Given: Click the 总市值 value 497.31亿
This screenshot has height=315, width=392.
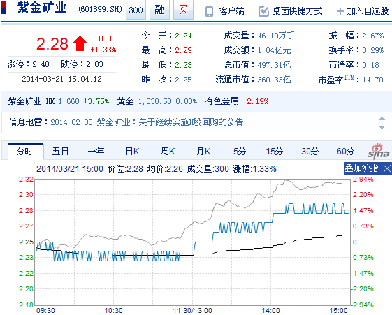Looking at the screenshot, I should coord(274,65).
